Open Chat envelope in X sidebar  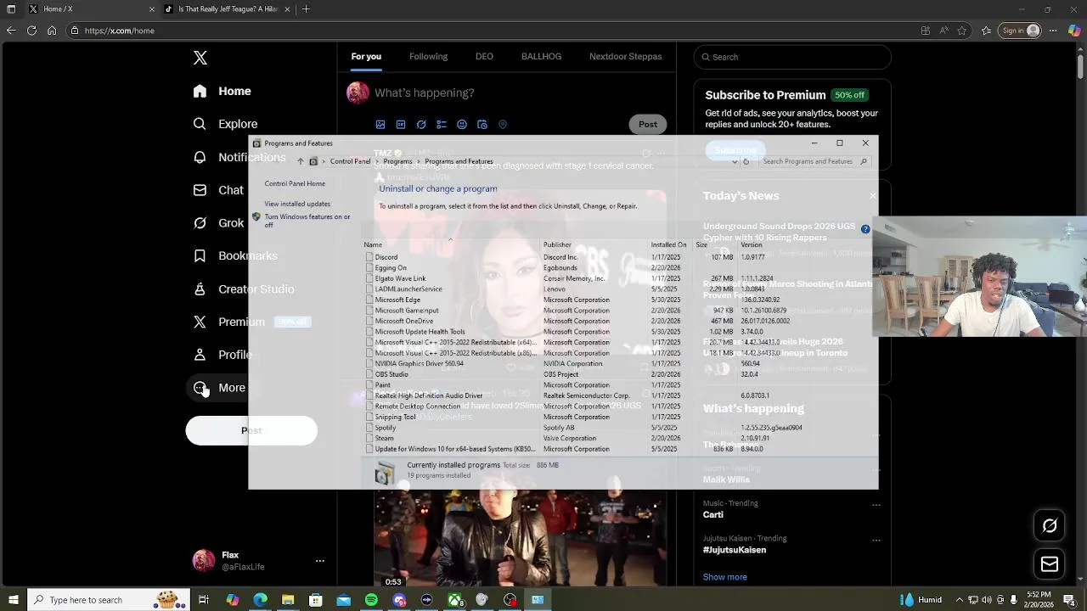click(x=200, y=190)
